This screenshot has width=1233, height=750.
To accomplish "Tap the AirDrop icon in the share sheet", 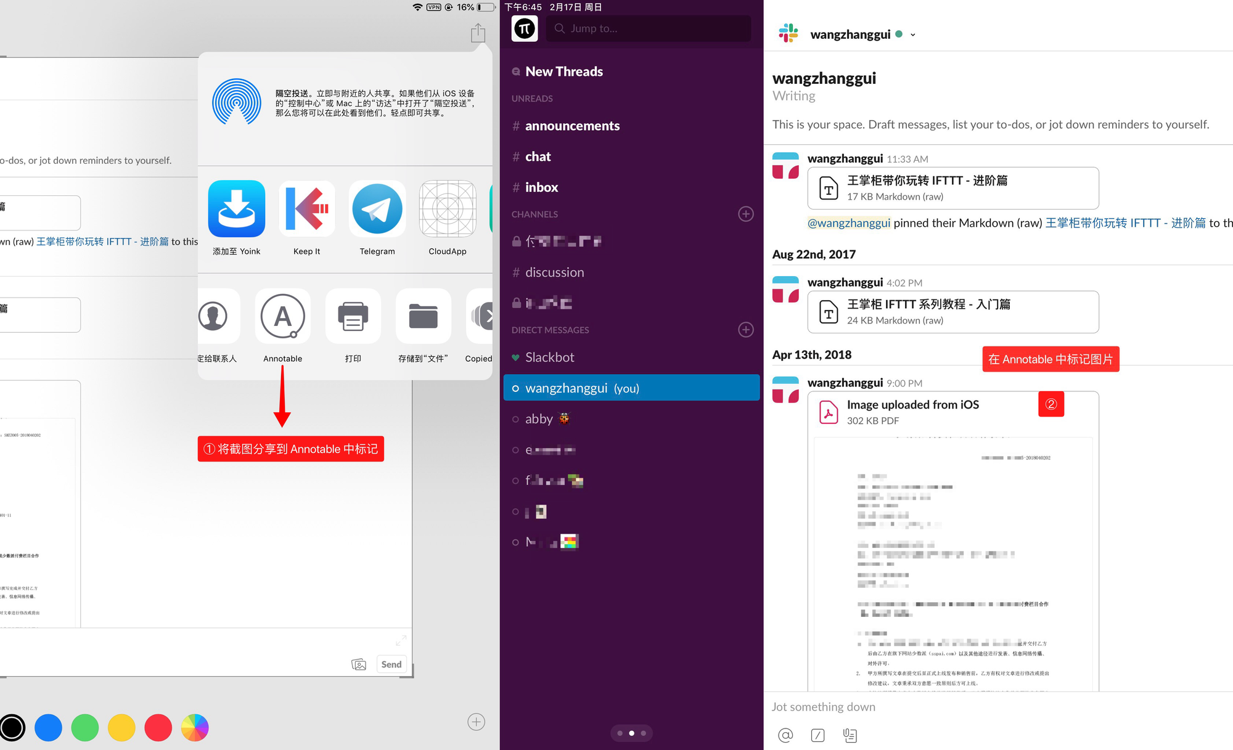I will (237, 102).
